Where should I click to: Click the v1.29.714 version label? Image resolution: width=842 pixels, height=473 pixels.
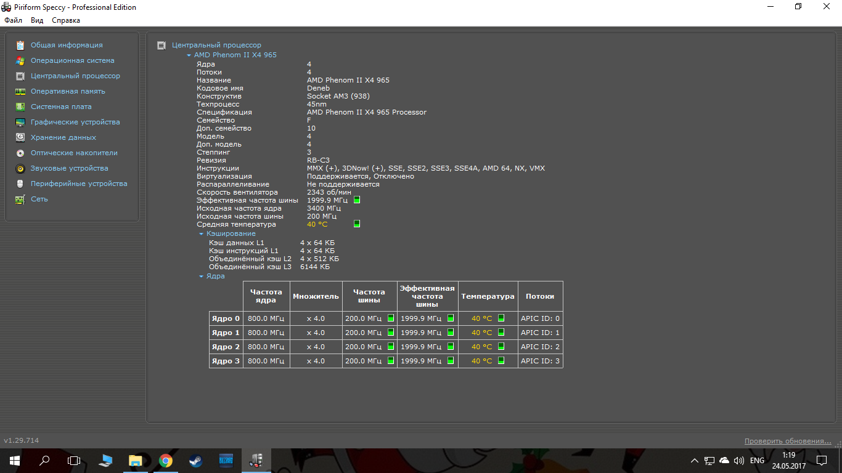tap(22, 441)
